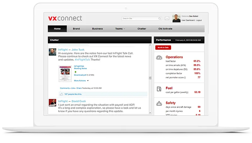The image size is (252, 143).
Task: Open the User Dashboard link
Action: [x=188, y=20]
